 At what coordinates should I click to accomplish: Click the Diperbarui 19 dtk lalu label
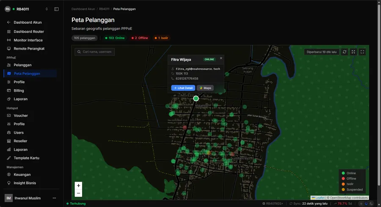(322, 52)
